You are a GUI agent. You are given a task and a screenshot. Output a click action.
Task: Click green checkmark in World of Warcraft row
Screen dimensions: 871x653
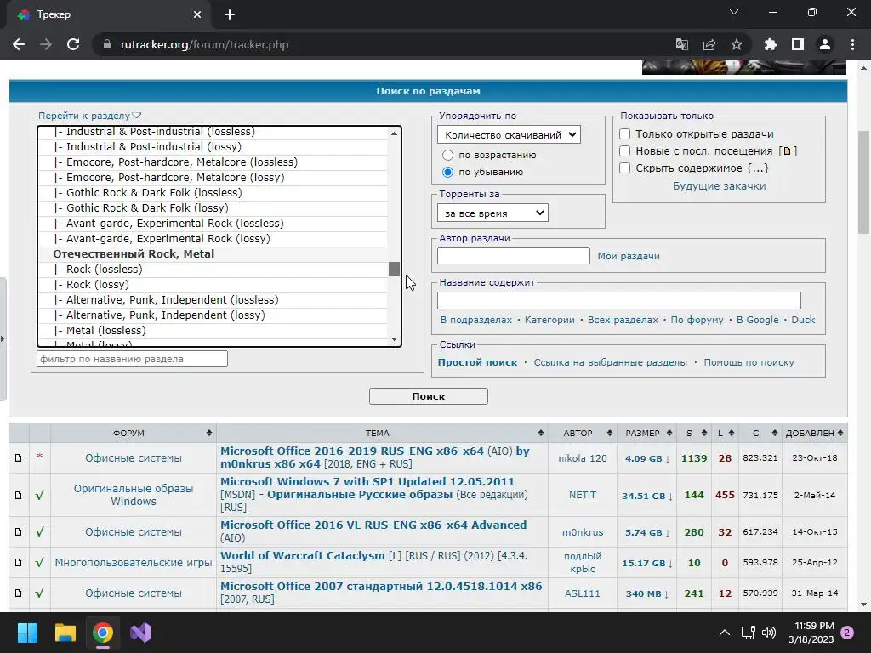tap(39, 563)
